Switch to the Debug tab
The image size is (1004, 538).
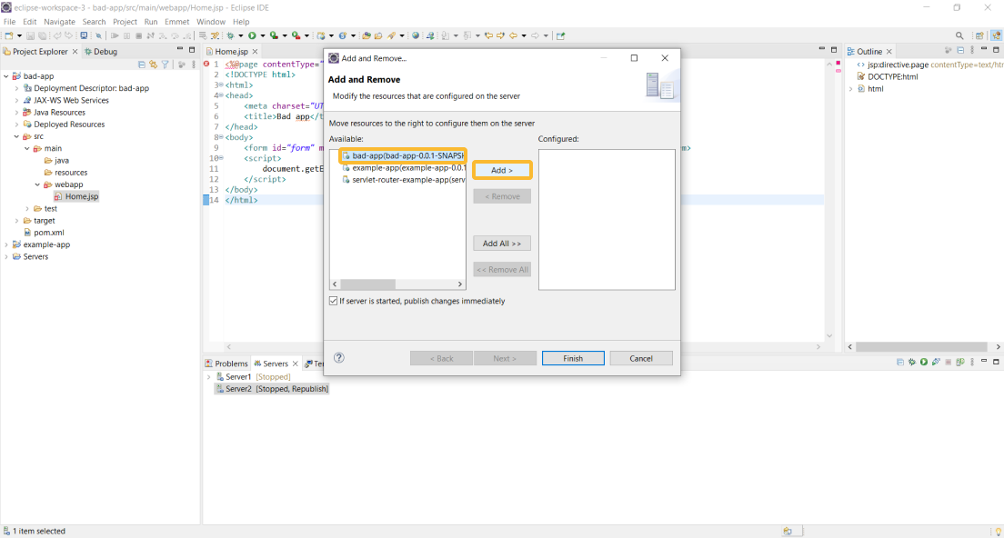(x=101, y=51)
